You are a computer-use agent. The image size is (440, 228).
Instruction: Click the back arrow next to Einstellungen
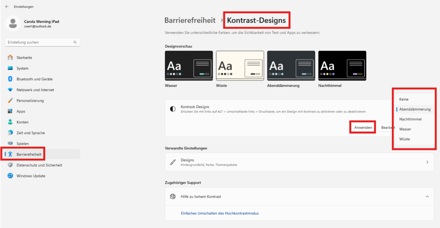coord(7,6)
